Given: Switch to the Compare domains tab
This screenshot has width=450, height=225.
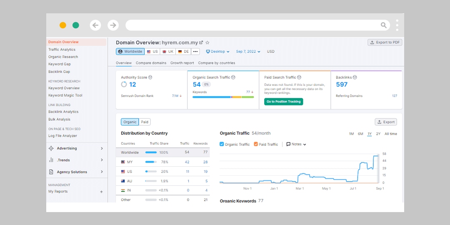Looking at the screenshot, I should pos(151,63).
